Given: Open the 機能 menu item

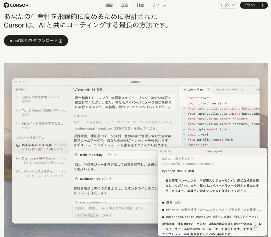Looking at the screenshot, I should click(x=109, y=5).
